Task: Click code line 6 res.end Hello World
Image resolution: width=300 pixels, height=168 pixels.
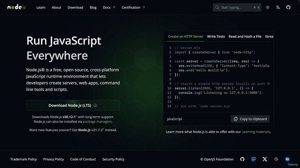Action: click(204, 70)
